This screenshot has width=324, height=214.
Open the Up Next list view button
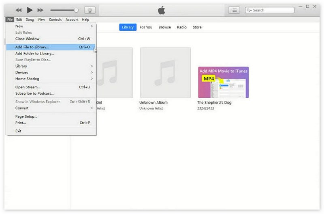tap(234, 10)
